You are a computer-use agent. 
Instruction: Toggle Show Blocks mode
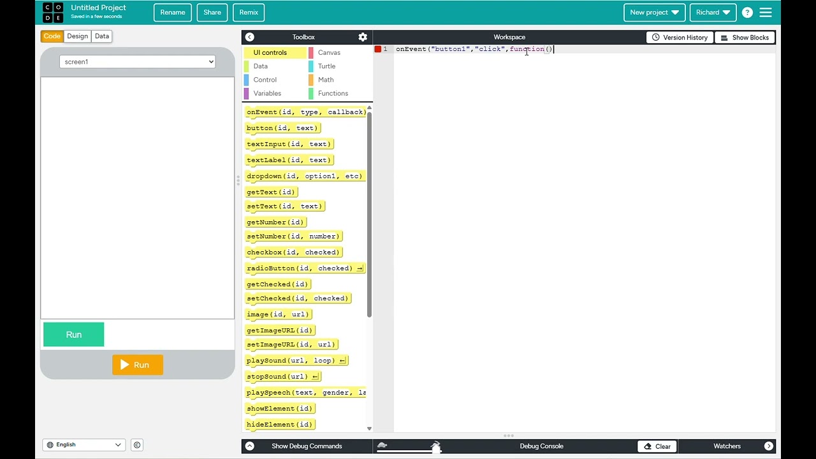745,38
